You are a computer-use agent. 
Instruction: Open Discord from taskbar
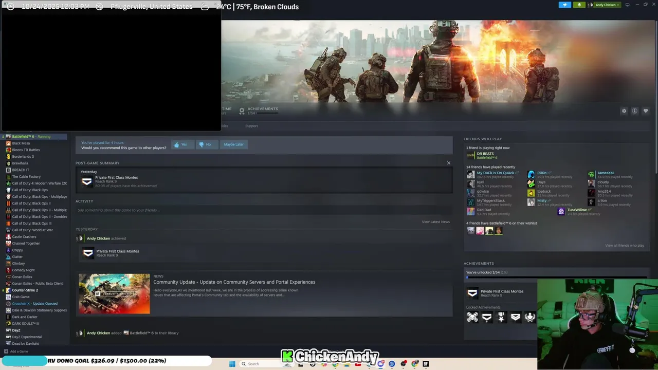[x=380, y=364]
